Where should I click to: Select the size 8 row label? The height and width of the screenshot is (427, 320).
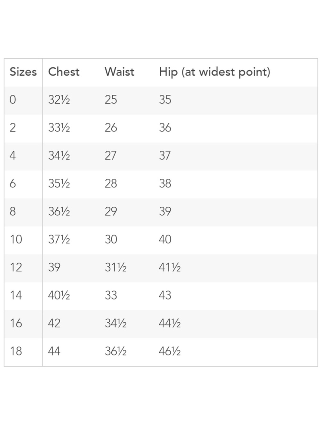(x=13, y=211)
